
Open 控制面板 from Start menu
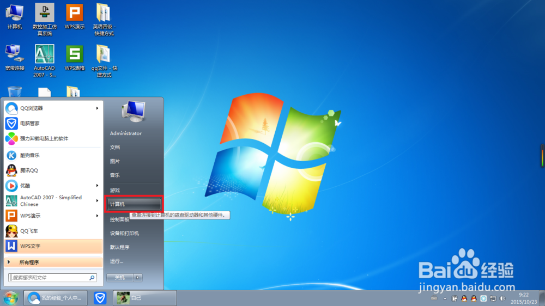119,219
